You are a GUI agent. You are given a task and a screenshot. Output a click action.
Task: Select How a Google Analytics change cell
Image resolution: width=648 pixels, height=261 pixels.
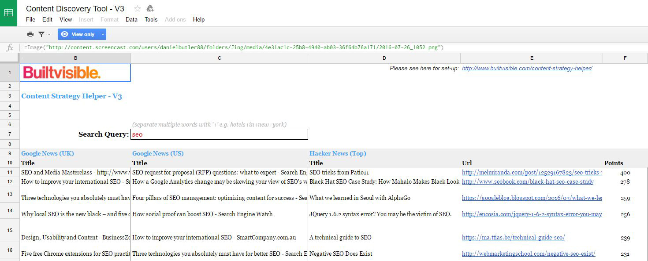(219, 181)
